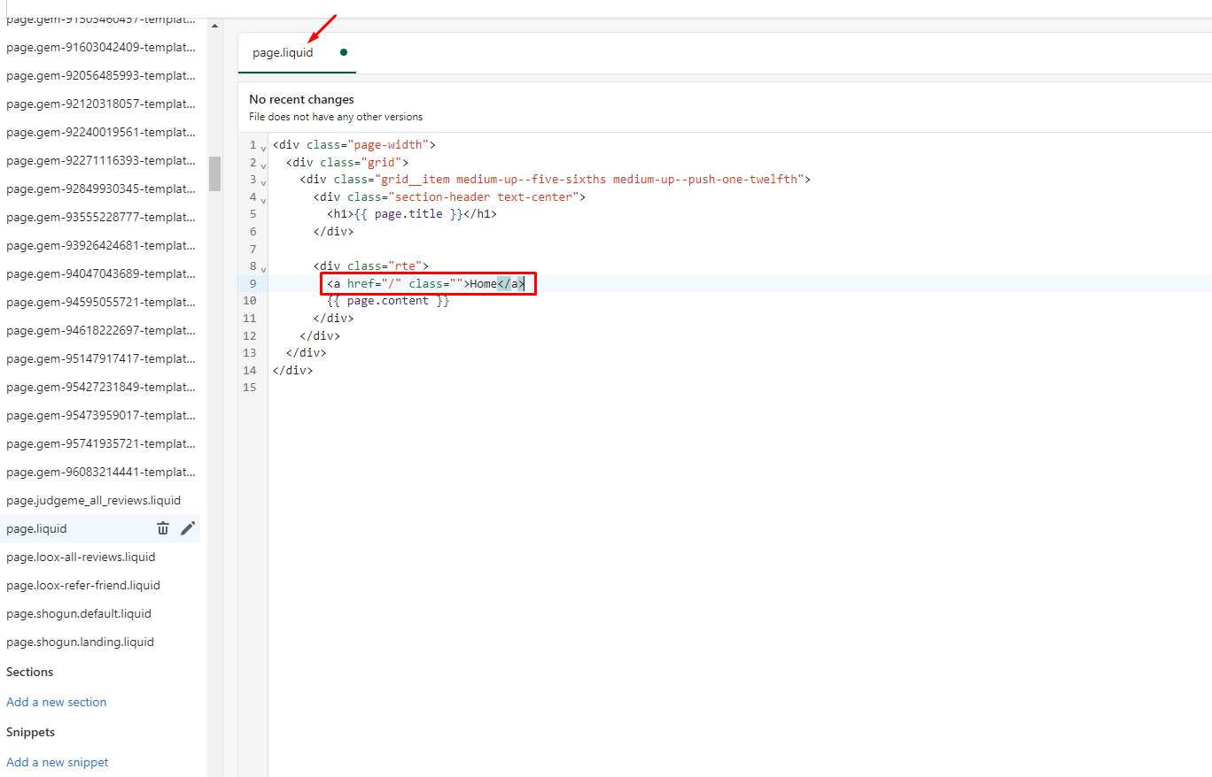Click the page.content code on line 10
Viewport: 1212px width, 777px height.
click(388, 301)
